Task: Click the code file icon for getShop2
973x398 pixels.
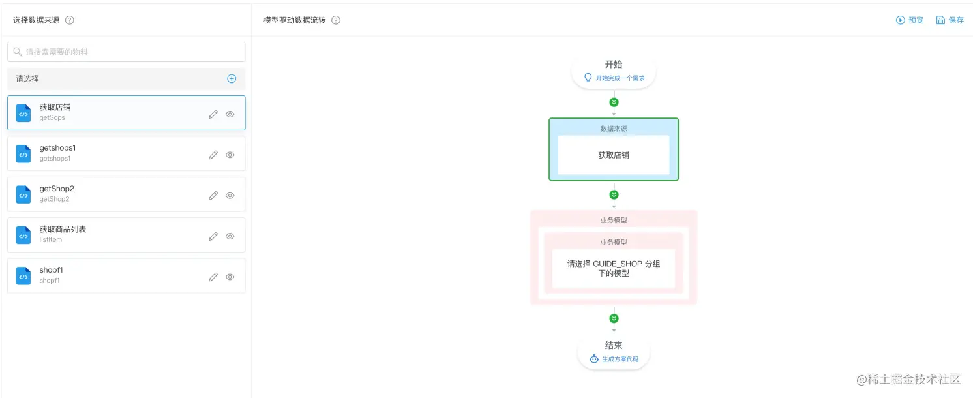Action: click(x=23, y=194)
